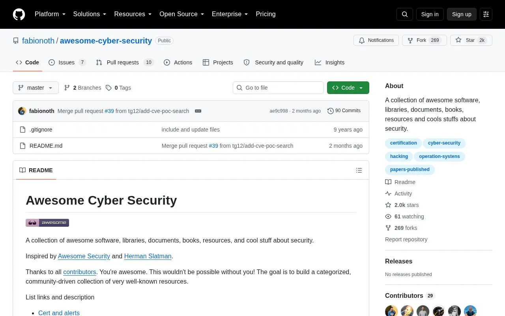Click the Notifications bell button
505x316 pixels.
[376, 40]
